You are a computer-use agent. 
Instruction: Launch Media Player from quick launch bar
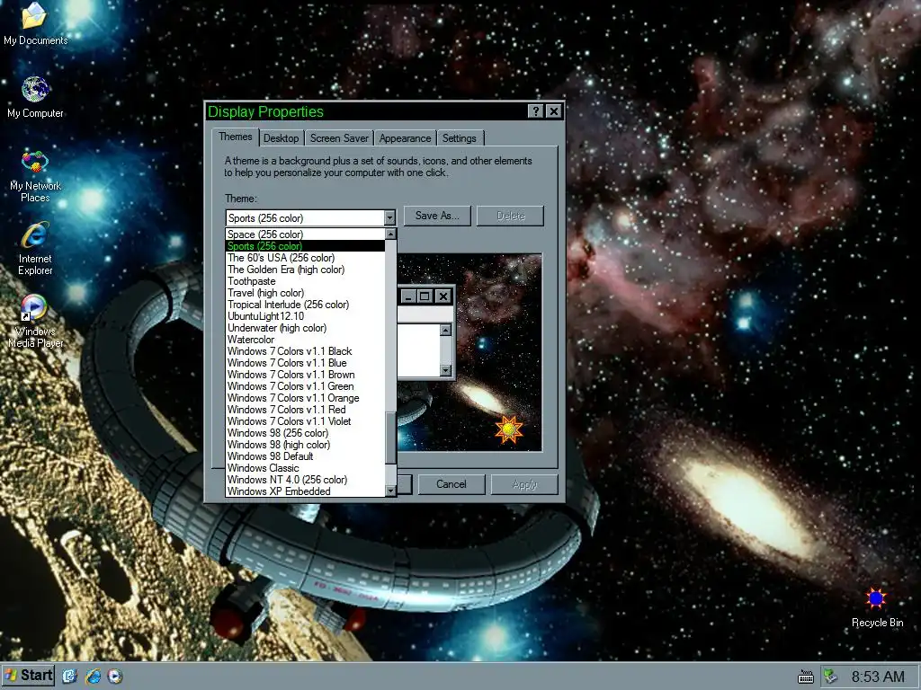[115, 676]
